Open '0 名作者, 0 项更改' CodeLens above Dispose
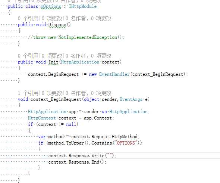Image resolution: width=220 pixels, height=183 pixels. point(88,18)
